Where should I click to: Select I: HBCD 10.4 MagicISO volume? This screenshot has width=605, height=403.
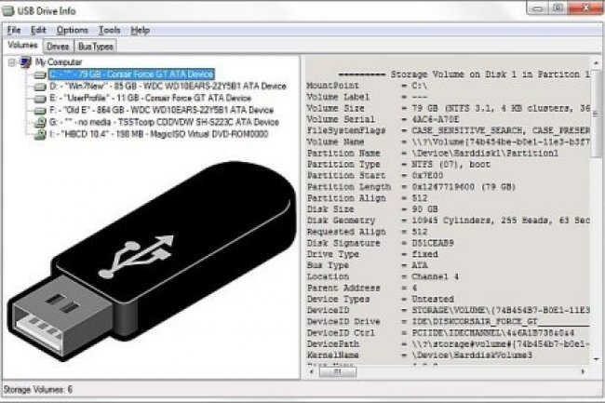point(158,134)
